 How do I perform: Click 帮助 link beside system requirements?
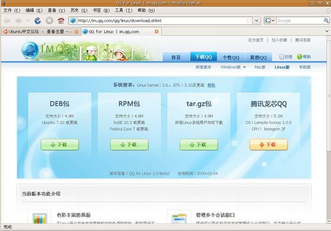tap(211, 85)
